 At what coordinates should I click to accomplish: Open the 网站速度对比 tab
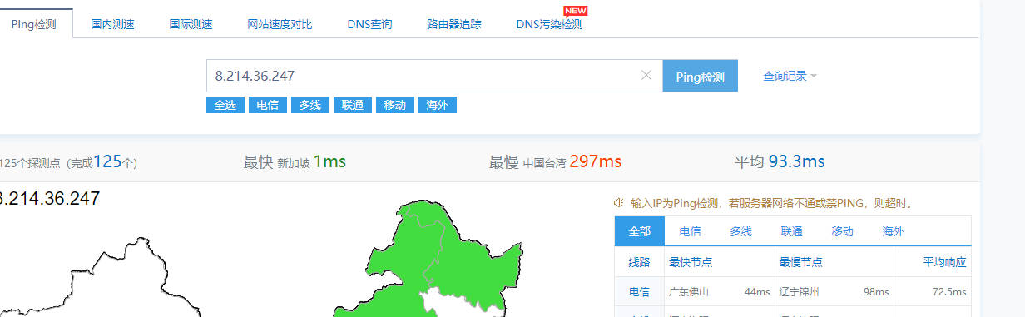[x=280, y=24]
